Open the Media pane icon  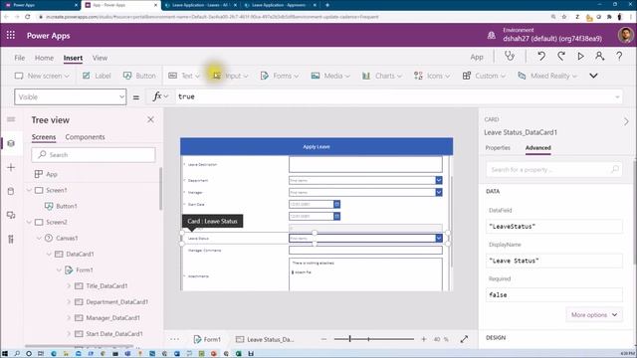tap(11, 215)
